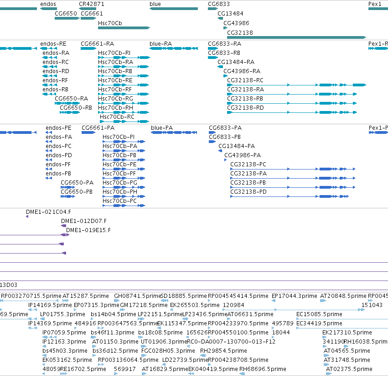Click protein CG13484-PA
This screenshot has width=388, height=376.
[x=237, y=146]
